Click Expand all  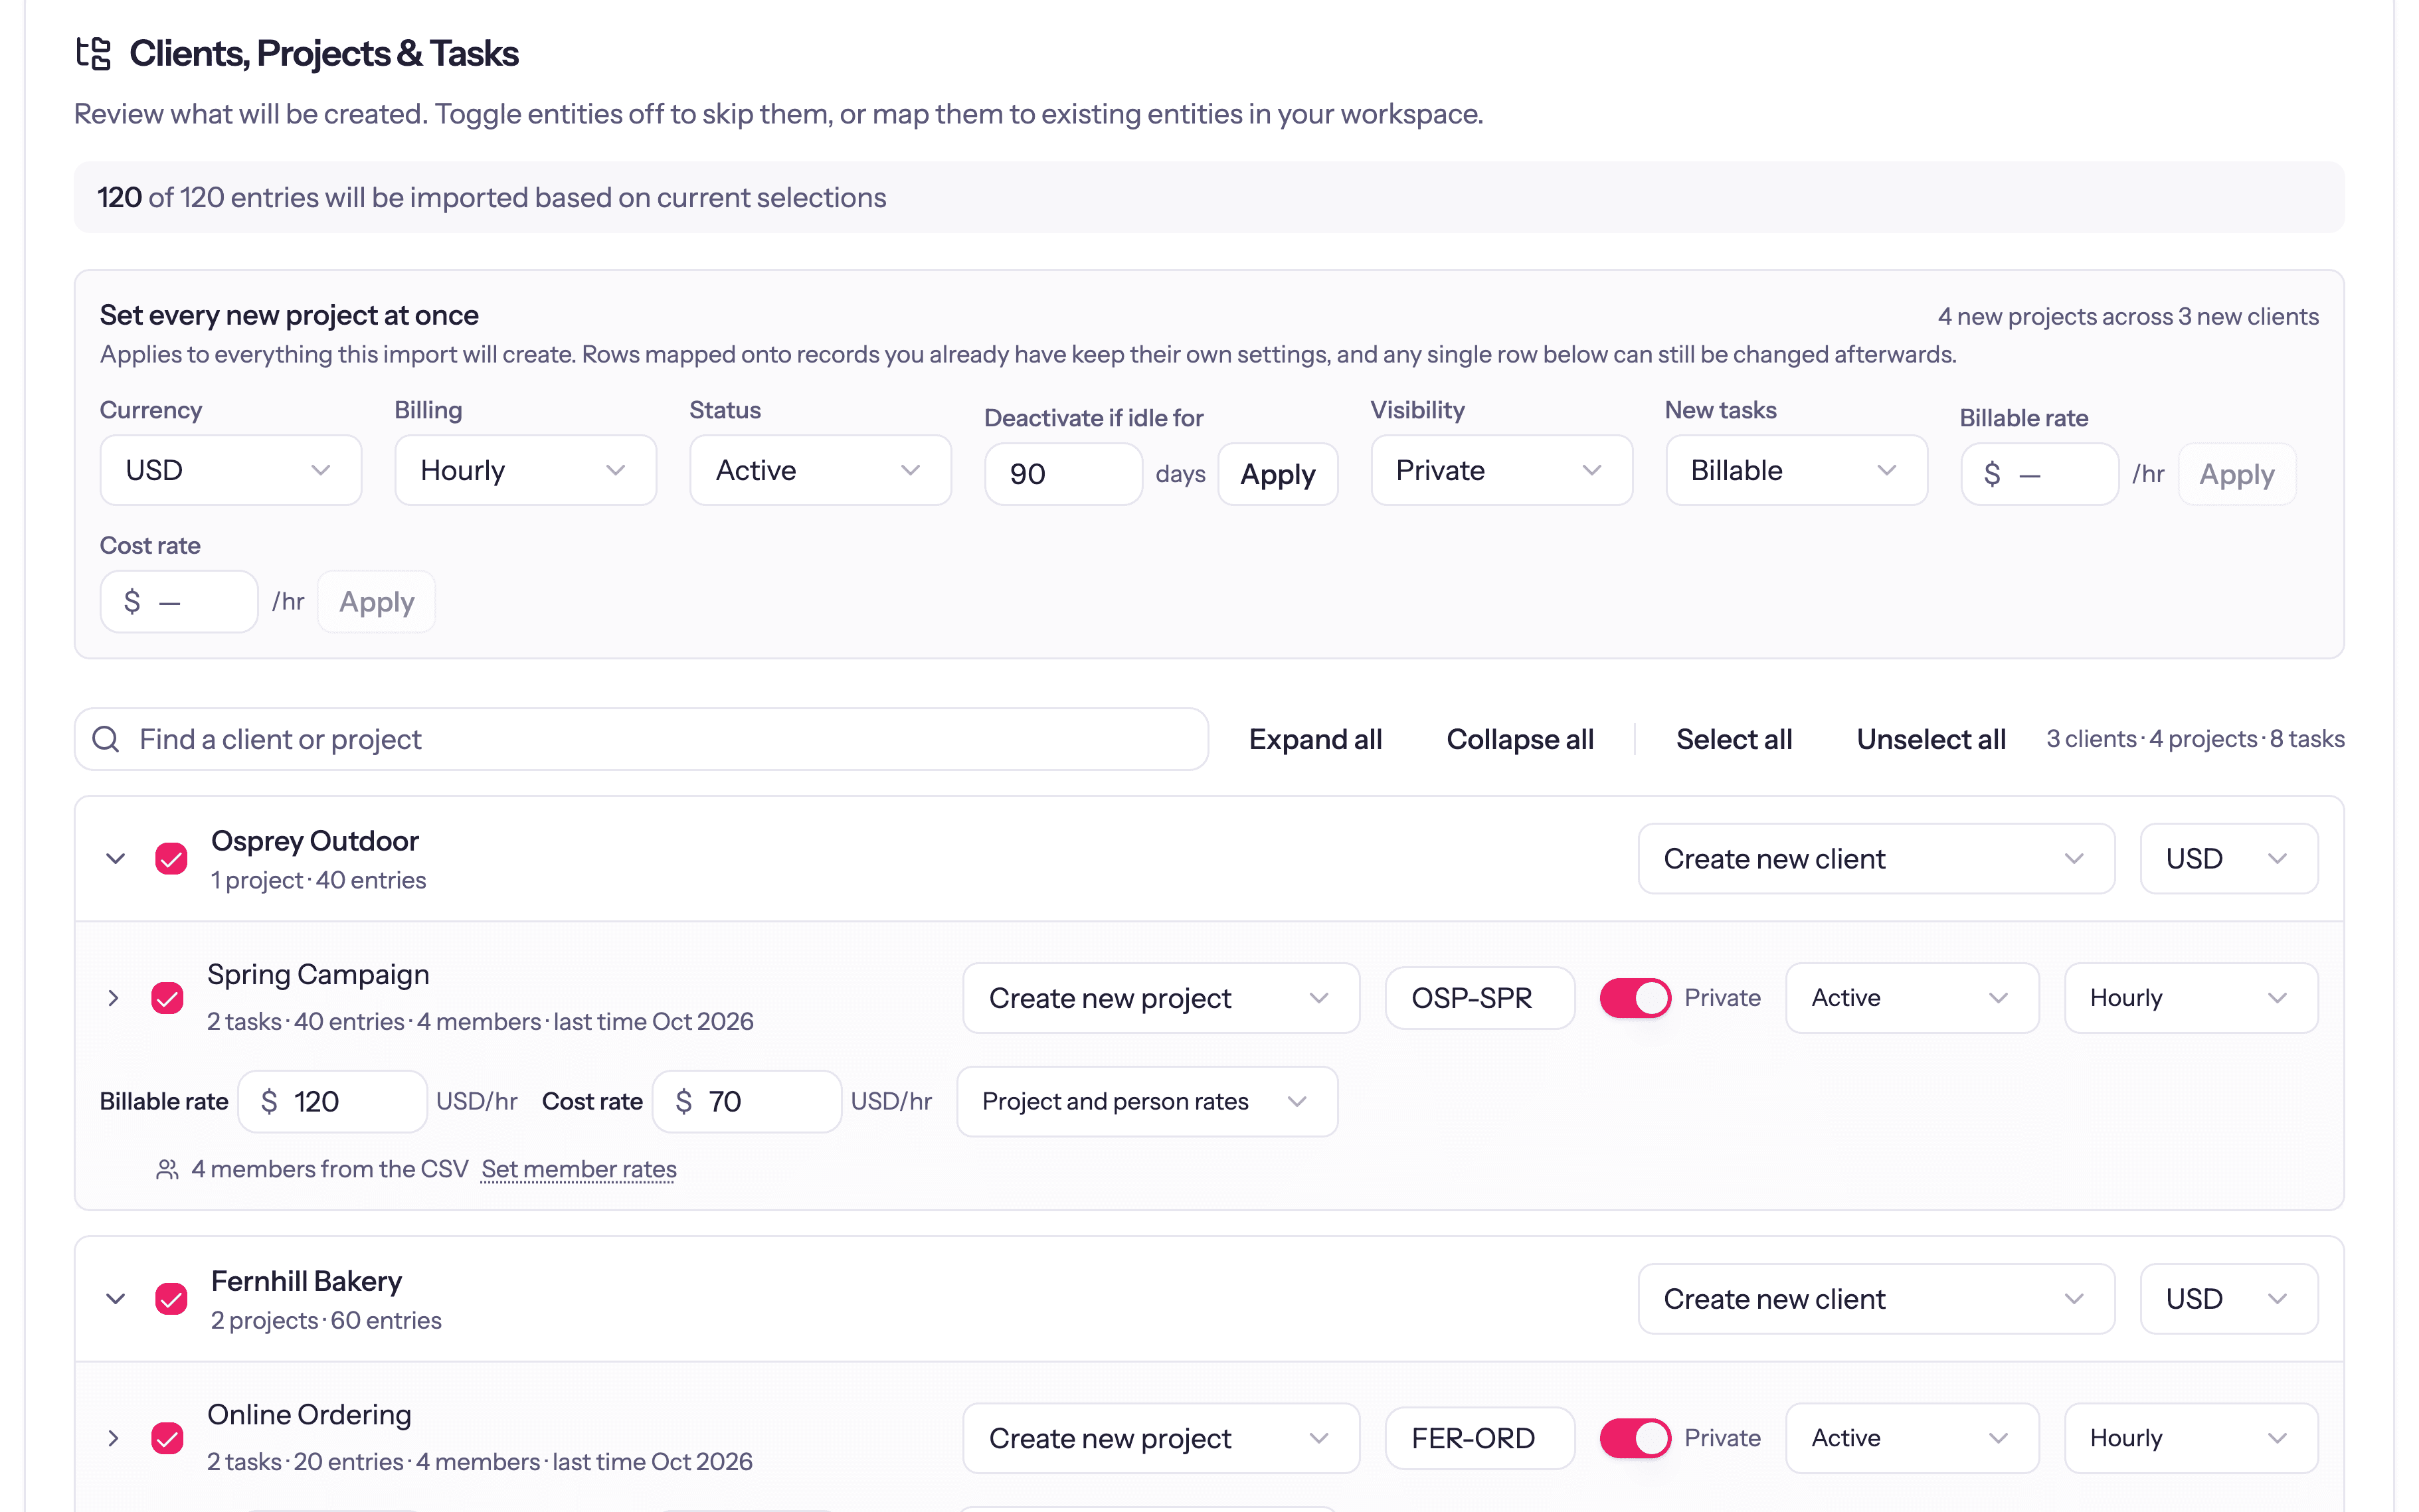[x=1315, y=739]
